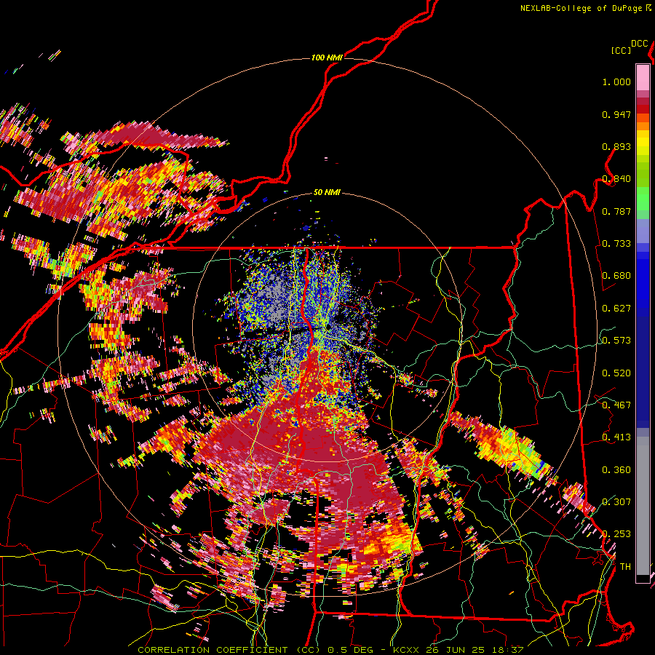Click the 0.467 scale value
The width and height of the screenshot is (655, 655).
click(616, 405)
